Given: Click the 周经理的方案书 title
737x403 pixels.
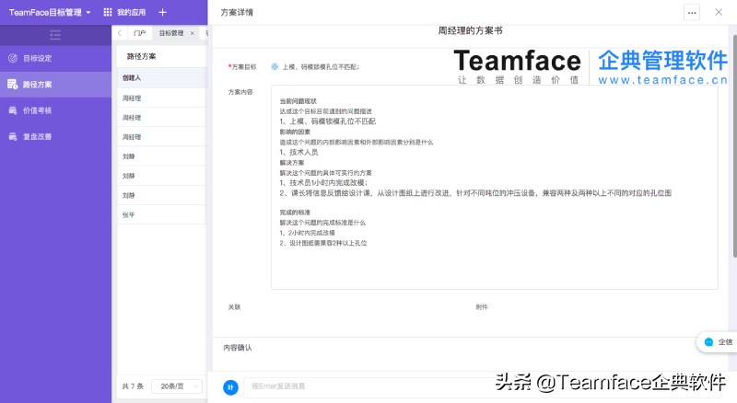Looking at the screenshot, I should (x=470, y=30).
